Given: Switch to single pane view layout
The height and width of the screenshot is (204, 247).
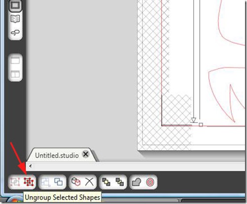Looking at the screenshot, I should point(15,61).
